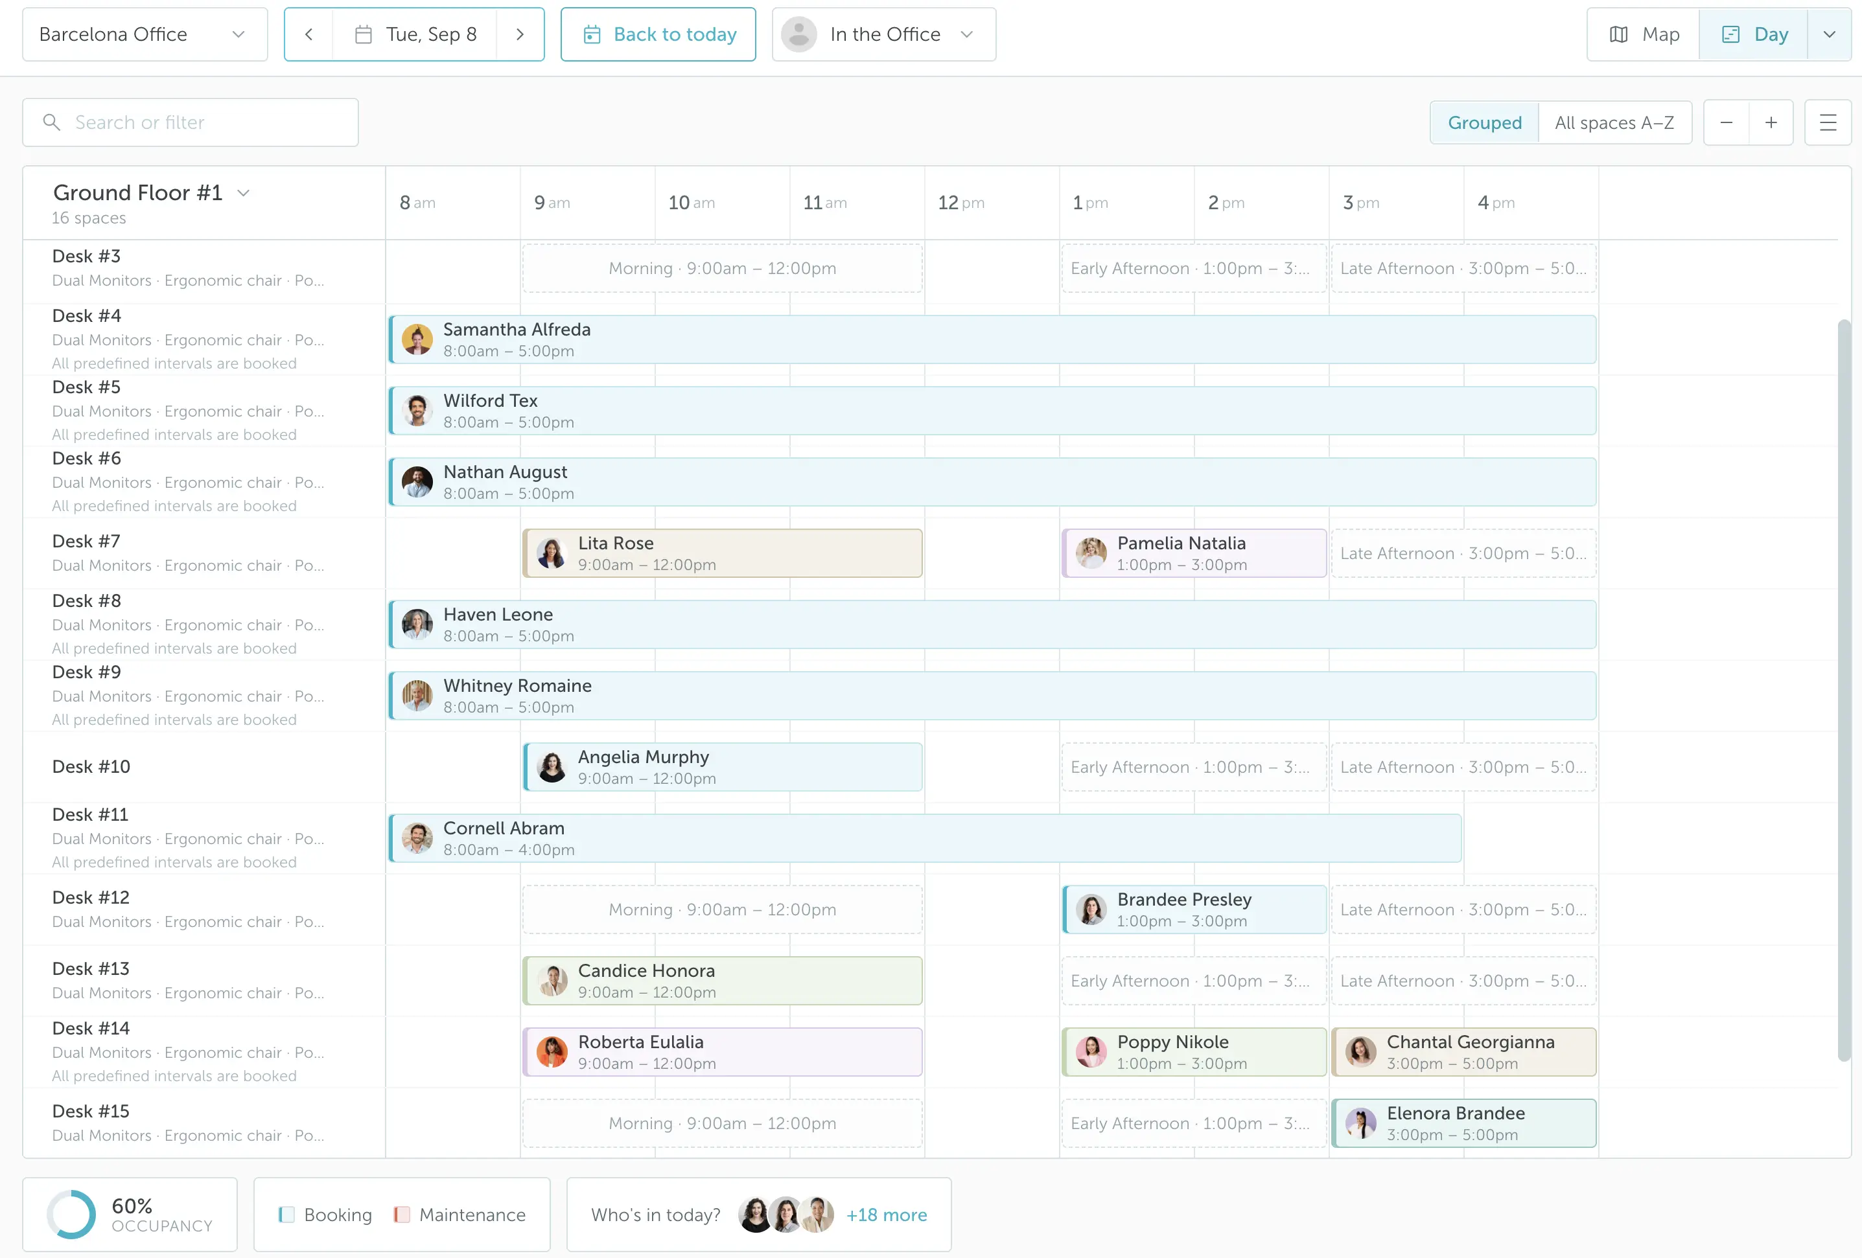Book Desk #3 Morning 9:00am–12:00pm slot
This screenshot has height=1258, width=1862.
pyautogui.click(x=722, y=268)
